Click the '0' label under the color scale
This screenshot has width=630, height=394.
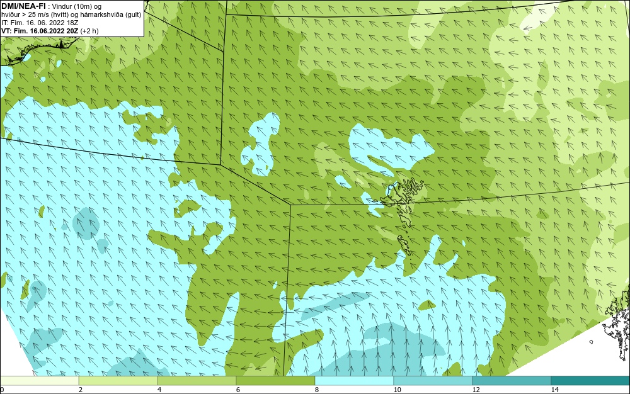click(2, 390)
